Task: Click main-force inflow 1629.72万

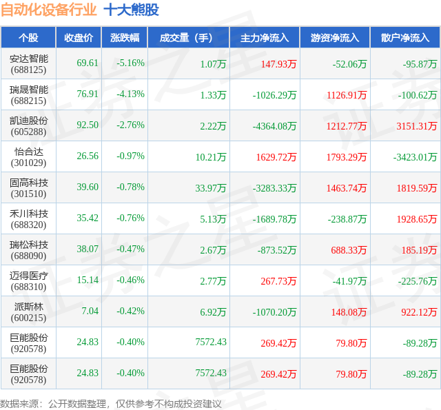Action: click(x=276, y=157)
